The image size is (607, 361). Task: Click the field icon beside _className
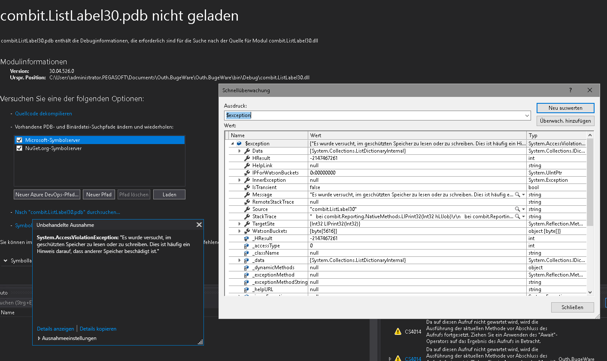[246, 253]
